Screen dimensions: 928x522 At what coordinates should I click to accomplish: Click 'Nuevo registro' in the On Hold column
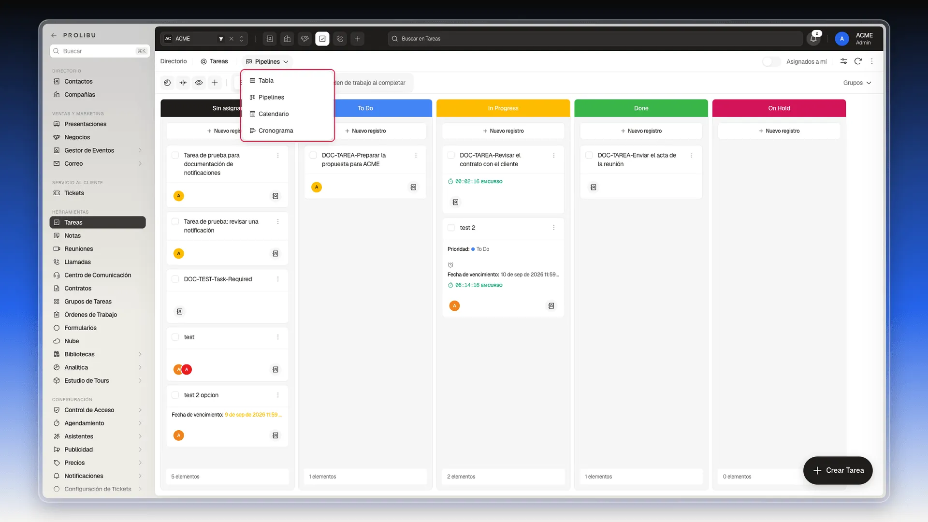tap(779, 131)
